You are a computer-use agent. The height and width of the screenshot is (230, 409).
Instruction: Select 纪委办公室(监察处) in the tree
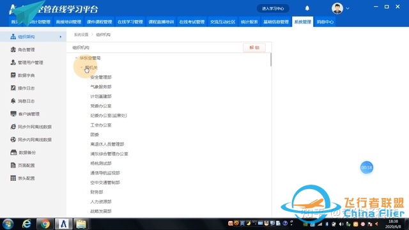click(x=109, y=116)
